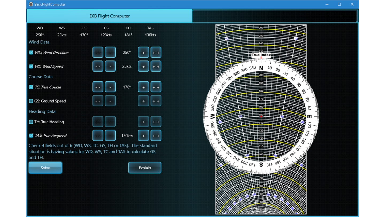
Task: Click the Heading Data section heading
Action: click(42, 111)
